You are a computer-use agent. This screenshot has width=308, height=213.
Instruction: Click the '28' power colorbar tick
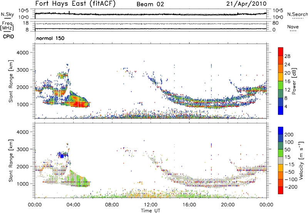pos(287,56)
